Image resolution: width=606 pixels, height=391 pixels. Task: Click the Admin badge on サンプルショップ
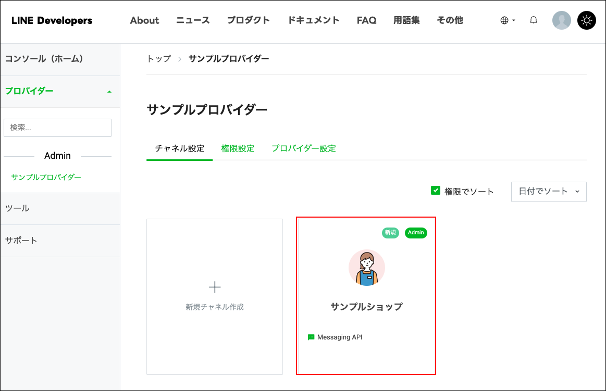(x=416, y=233)
